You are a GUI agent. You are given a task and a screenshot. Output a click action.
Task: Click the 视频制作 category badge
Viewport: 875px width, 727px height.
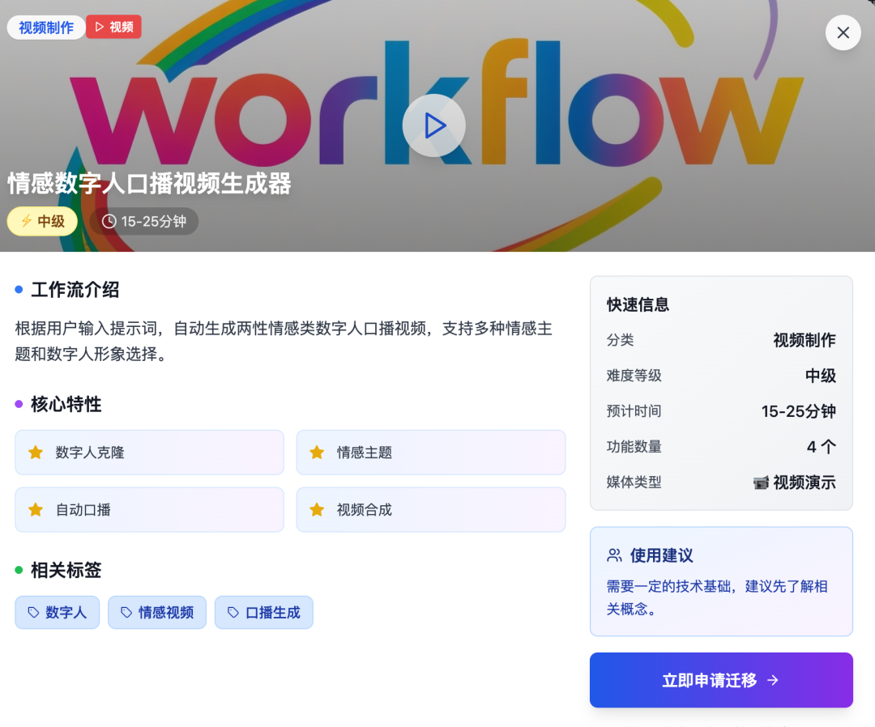point(46,28)
